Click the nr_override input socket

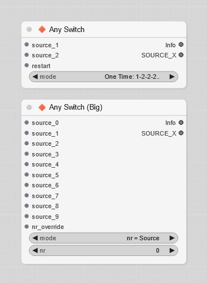(27, 227)
